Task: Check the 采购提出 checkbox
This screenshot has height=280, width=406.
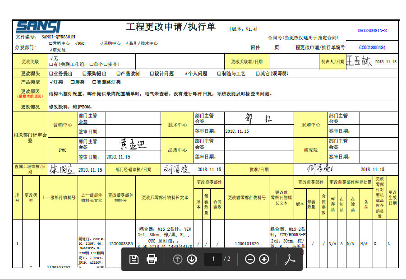Action: point(84,74)
